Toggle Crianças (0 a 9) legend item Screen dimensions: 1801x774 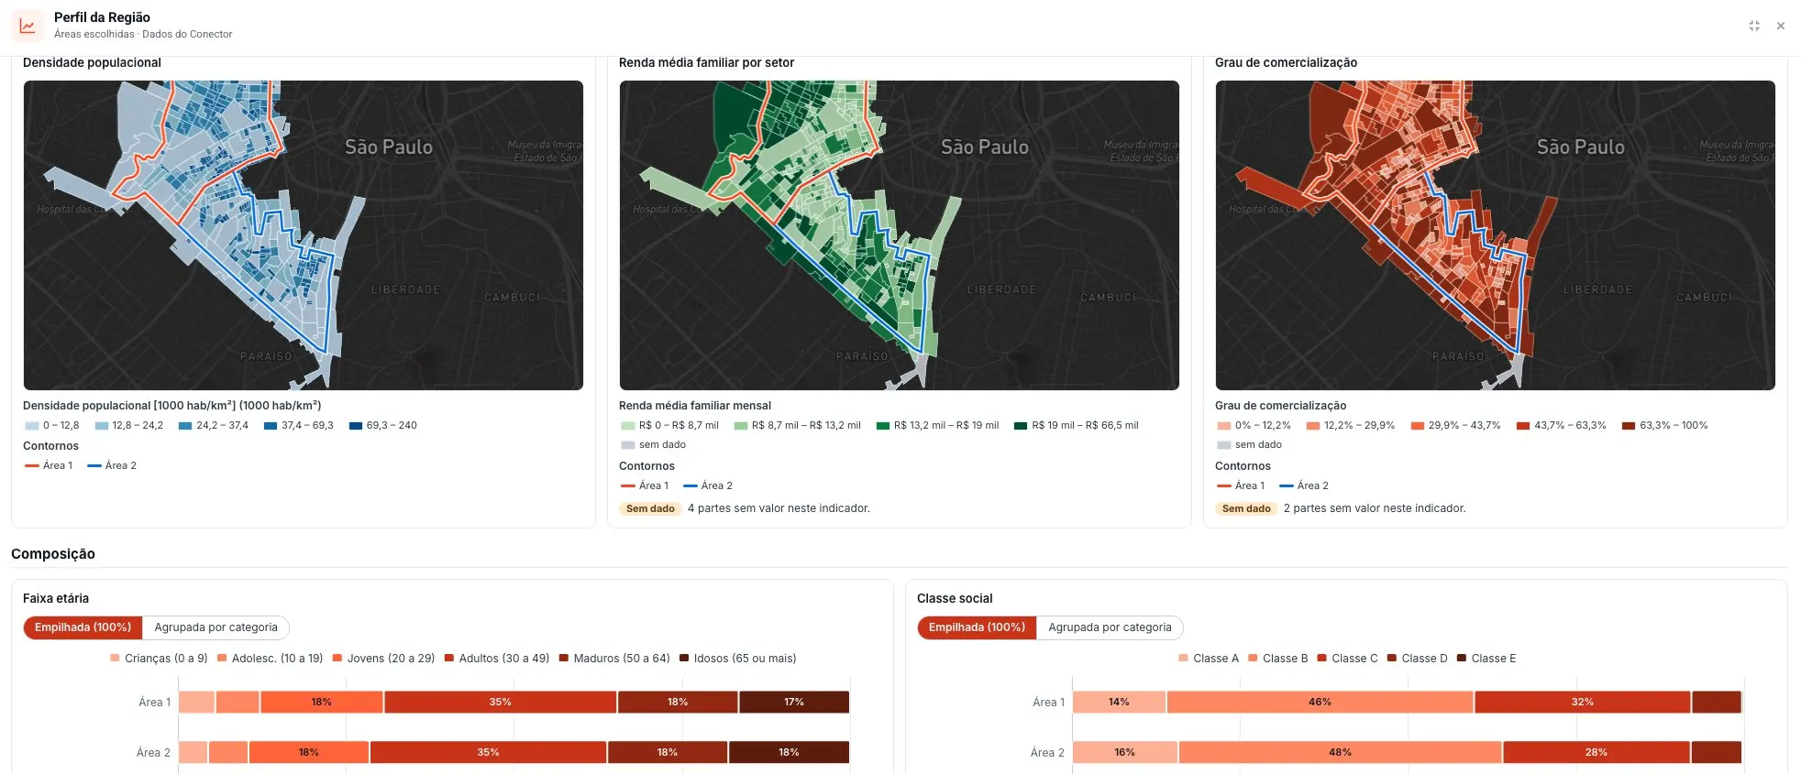click(x=159, y=659)
